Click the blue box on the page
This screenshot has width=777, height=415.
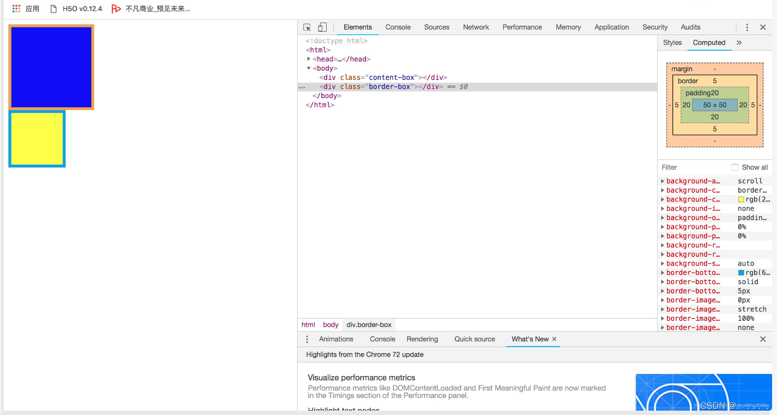(x=51, y=67)
